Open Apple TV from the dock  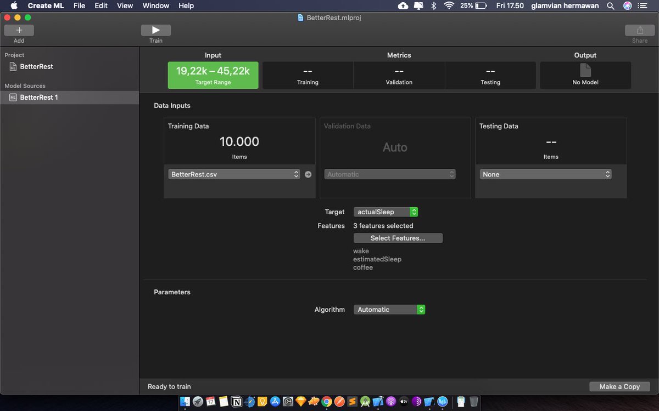click(x=404, y=402)
